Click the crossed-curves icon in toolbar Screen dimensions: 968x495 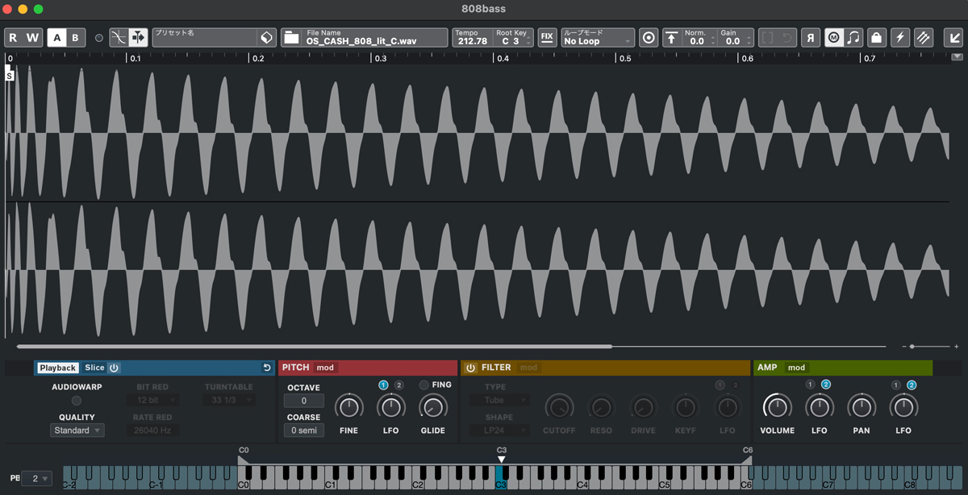(x=119, y=38)
